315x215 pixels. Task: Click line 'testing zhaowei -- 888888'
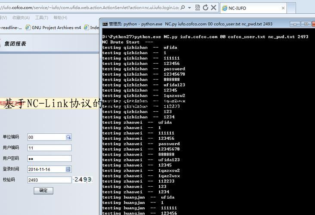pos(138,154)
